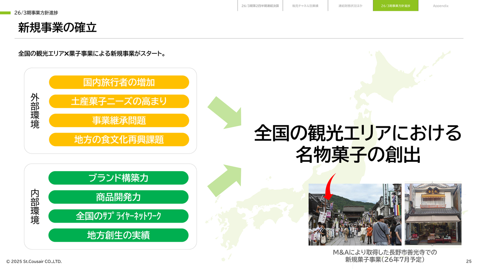Image resolution: width=478 pixels, height=269 pixels.
Task: Select the 事業継承問題 yellow box
Action: coord(119,121)
